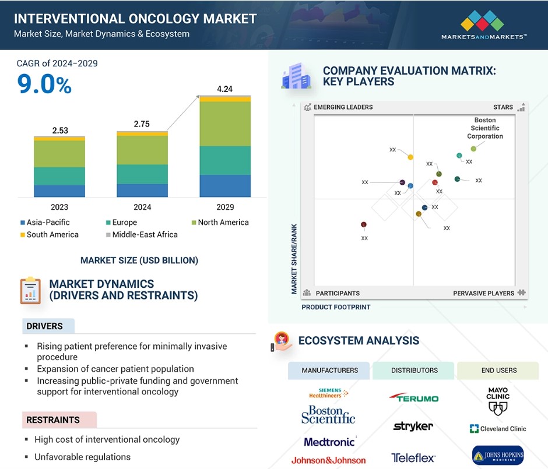This screenshot has height=469, width=548.
Task: Click the Middle-East Africa legend swatch
Action: click(108, 235)
